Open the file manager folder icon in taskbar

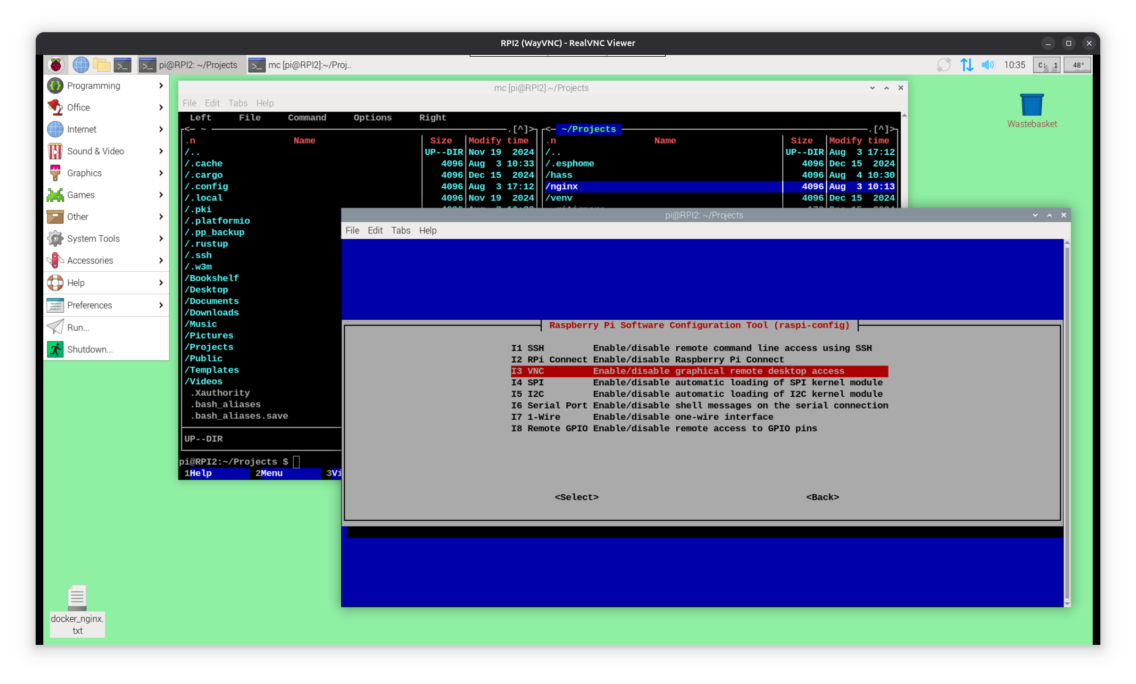click(102, 65)
